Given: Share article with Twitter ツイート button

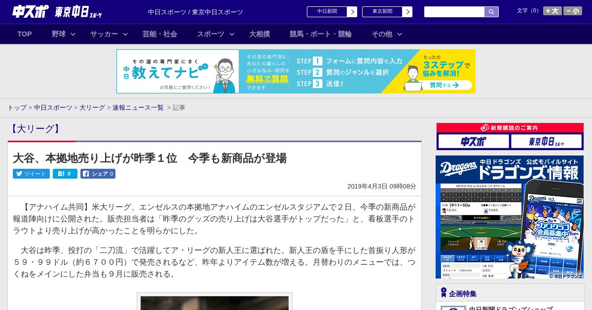Looking at the screenshot, I should coord(31,174).
